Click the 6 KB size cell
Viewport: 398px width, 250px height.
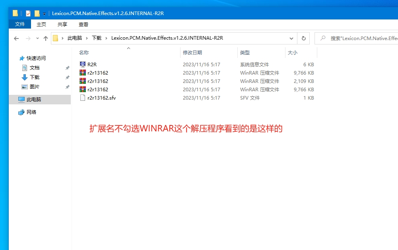point(309,65)
